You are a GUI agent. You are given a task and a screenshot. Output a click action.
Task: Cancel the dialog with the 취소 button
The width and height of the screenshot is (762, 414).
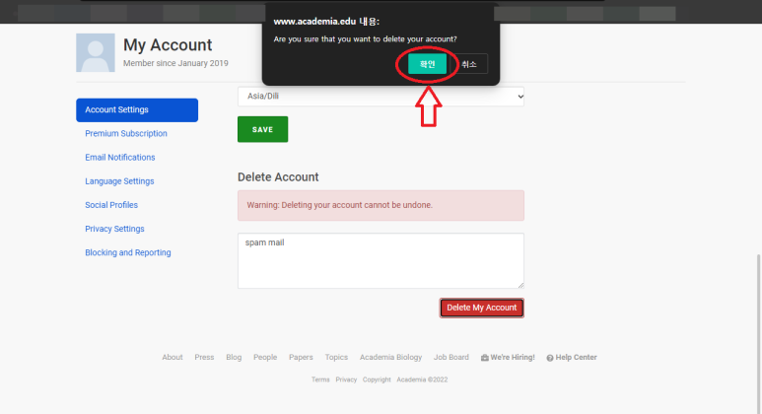[x=469, y=64]
